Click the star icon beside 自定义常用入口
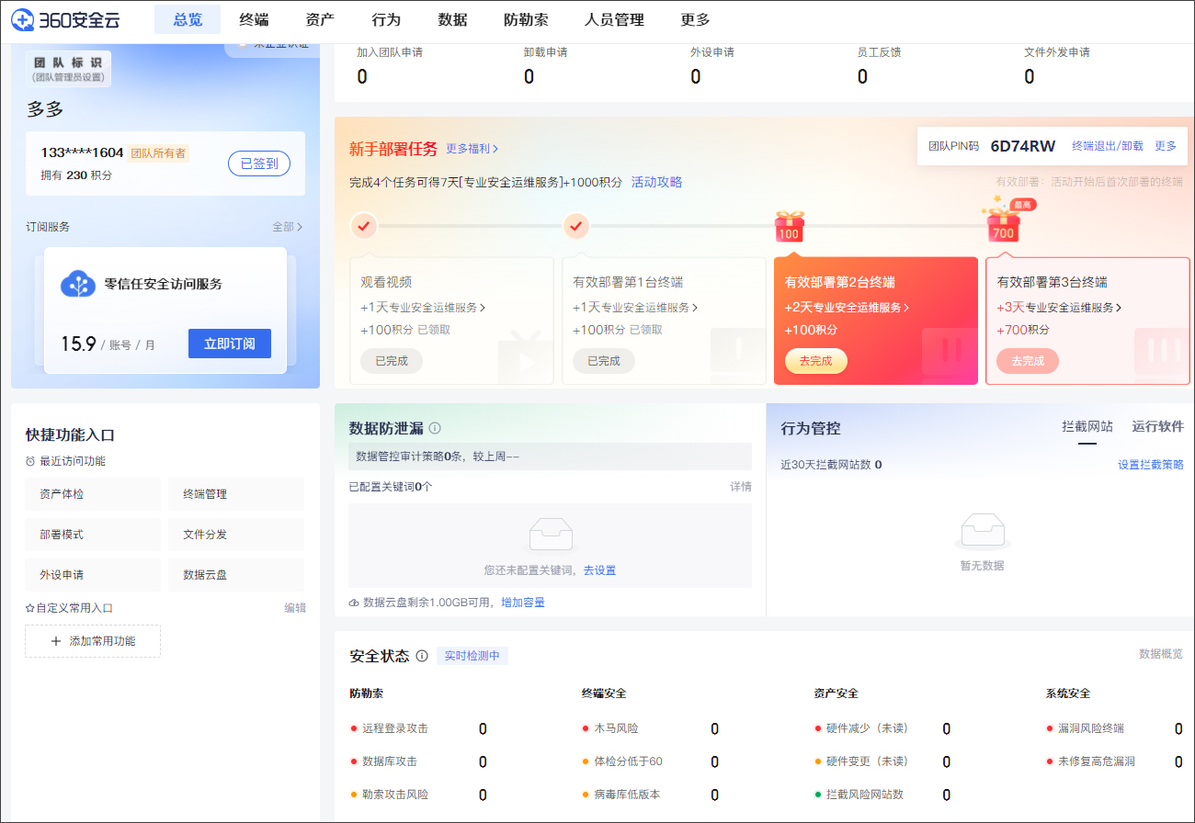The width and height of the screenshot is (1195, 823). click(29, 608)
